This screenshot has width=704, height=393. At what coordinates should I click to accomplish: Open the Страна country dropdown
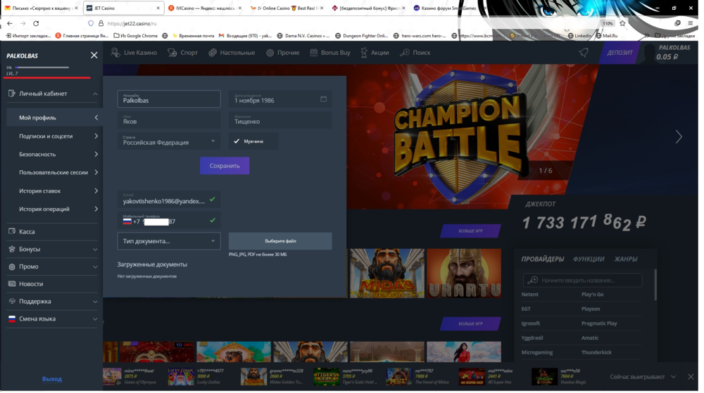click(169, 141)
